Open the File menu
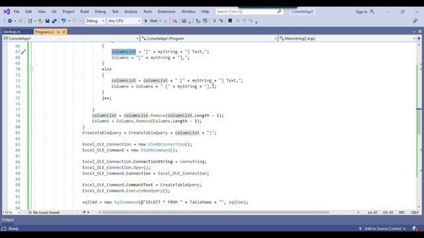Image resolution: width=424 pixels, height=238 pixels. [17, 12]
